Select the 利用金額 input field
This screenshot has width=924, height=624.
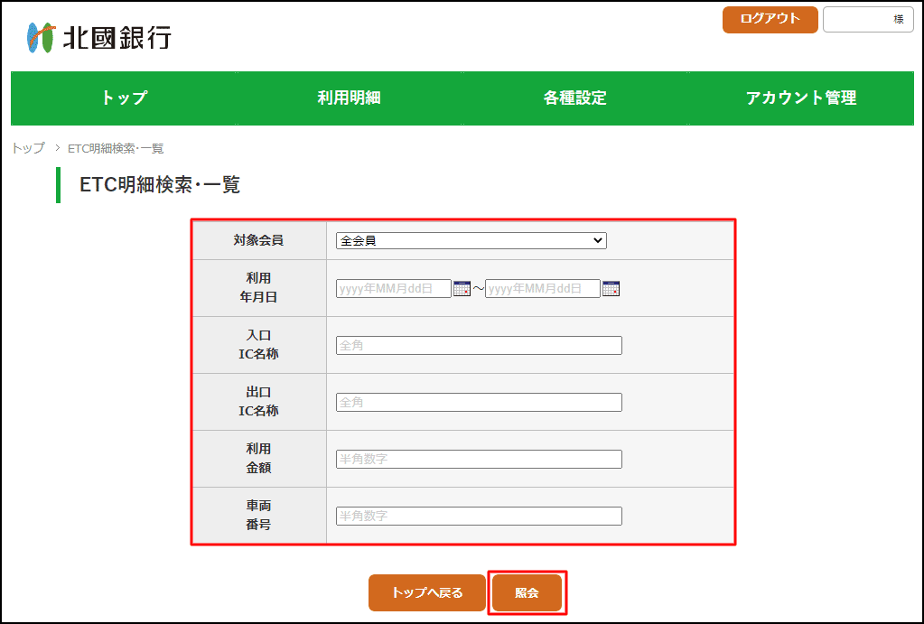[x=479, y=459]
